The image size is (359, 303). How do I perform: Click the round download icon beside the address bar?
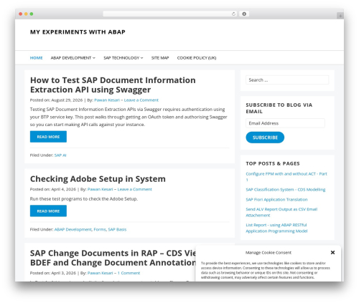[x=244, y=14]
